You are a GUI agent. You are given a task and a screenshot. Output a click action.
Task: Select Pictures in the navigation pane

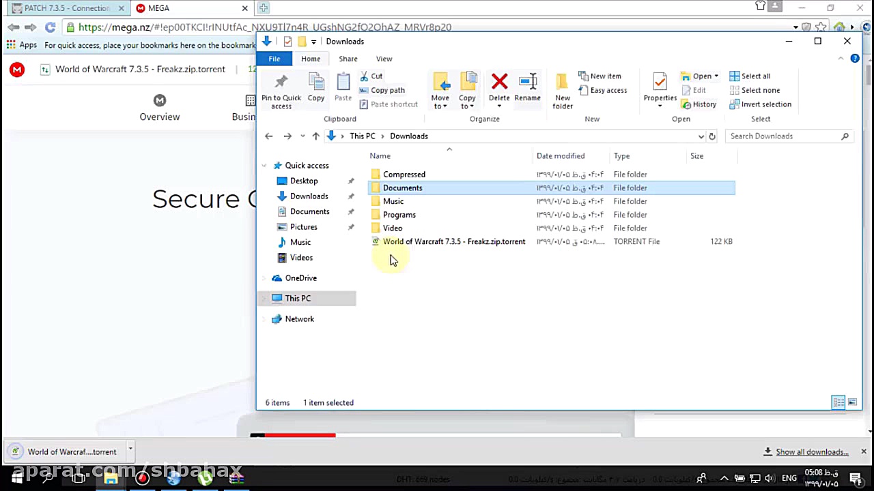pyautogui.click(x=304, y=227)
